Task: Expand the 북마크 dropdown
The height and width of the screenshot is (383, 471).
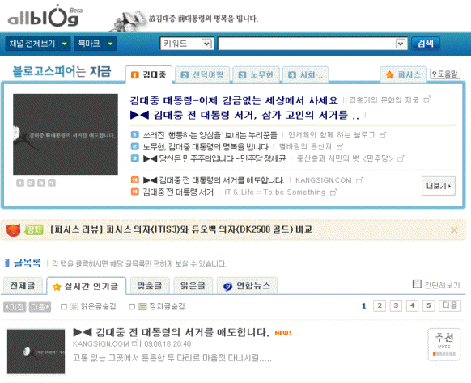Action: [x=95, y=44]
